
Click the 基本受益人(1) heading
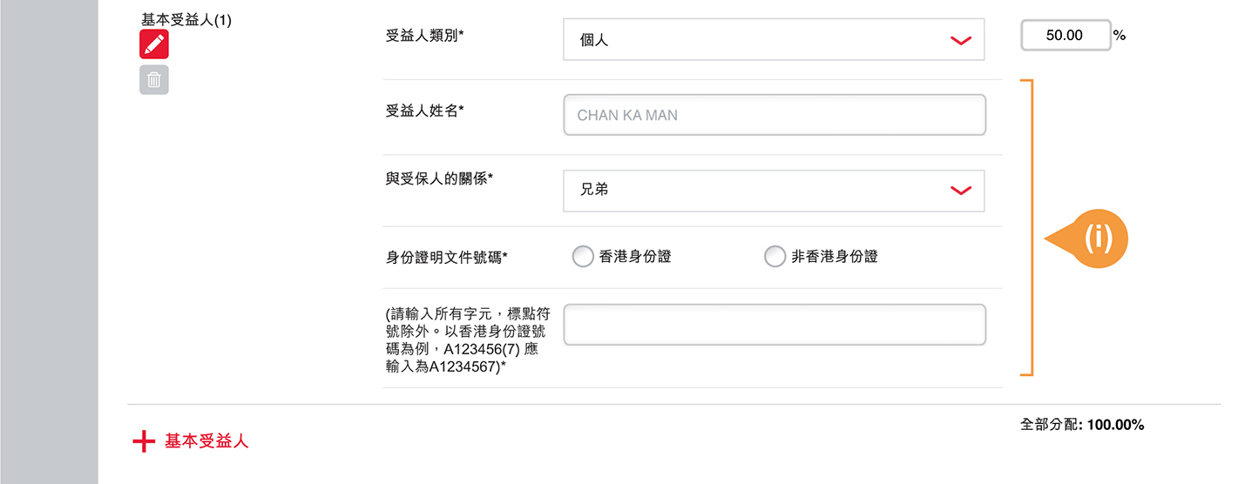click(x=186, y=19)
